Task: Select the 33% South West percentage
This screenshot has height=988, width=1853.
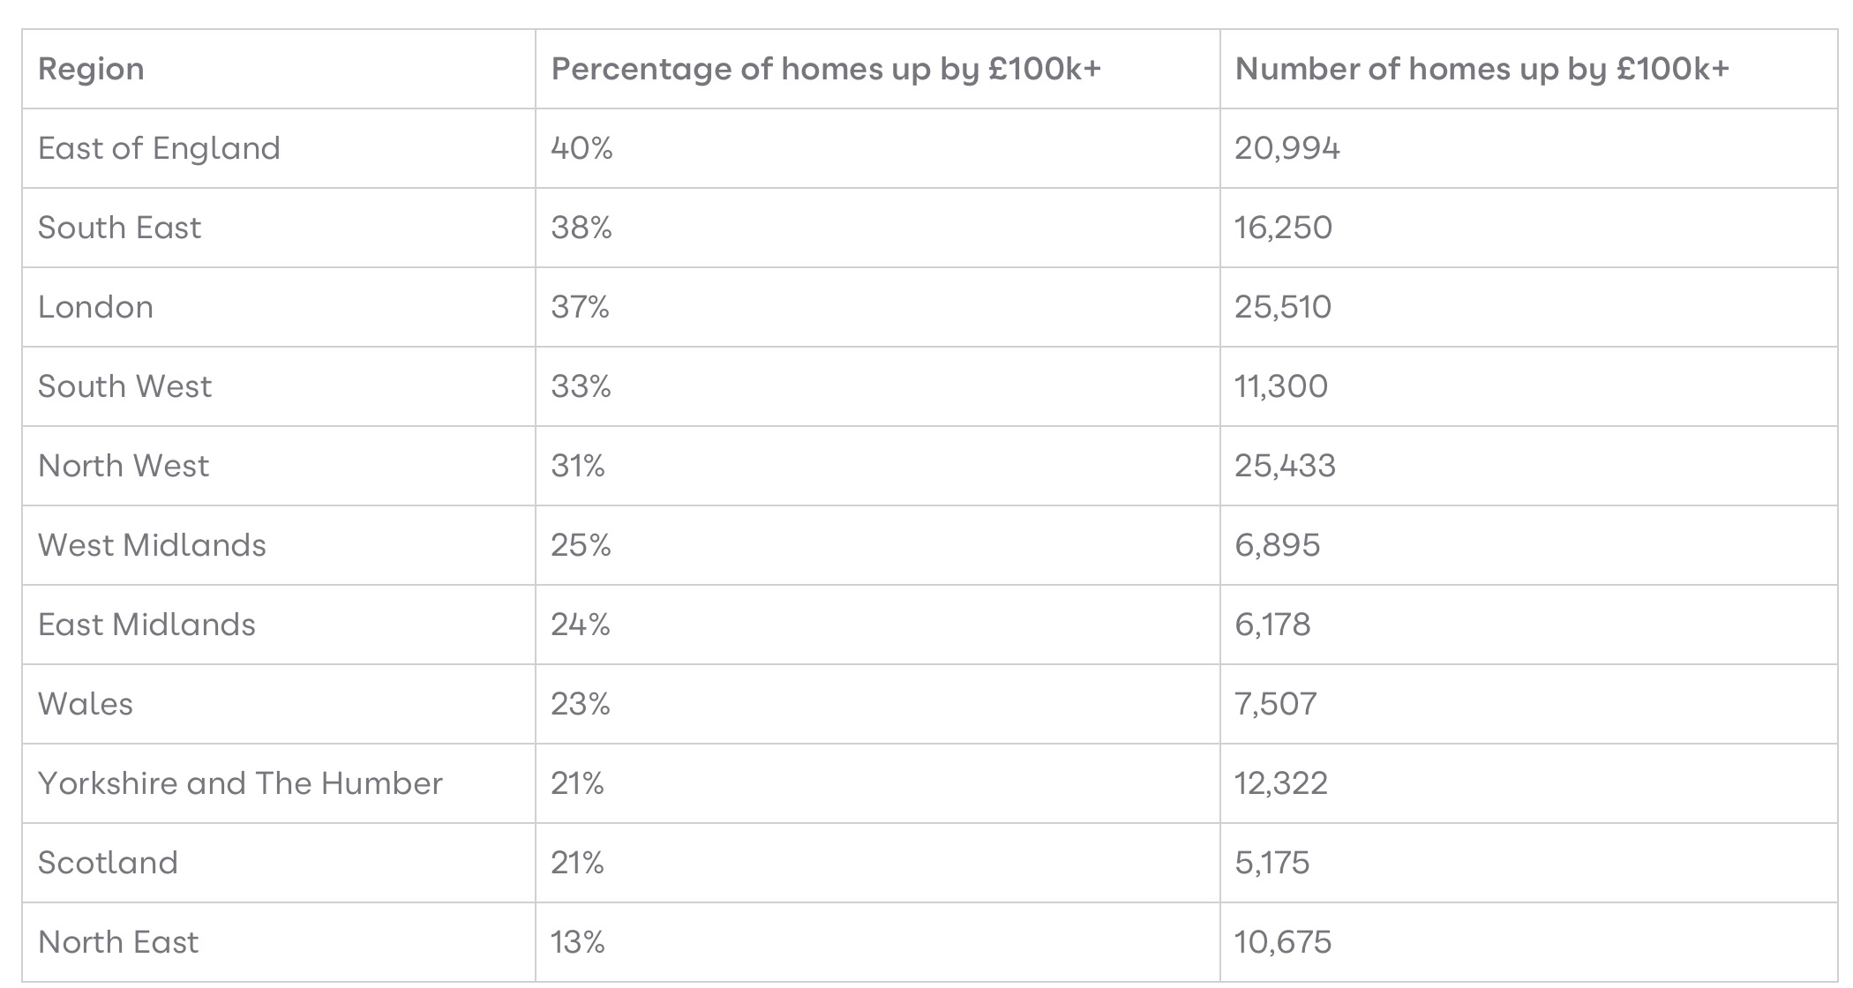Action: tap(581, 386)
